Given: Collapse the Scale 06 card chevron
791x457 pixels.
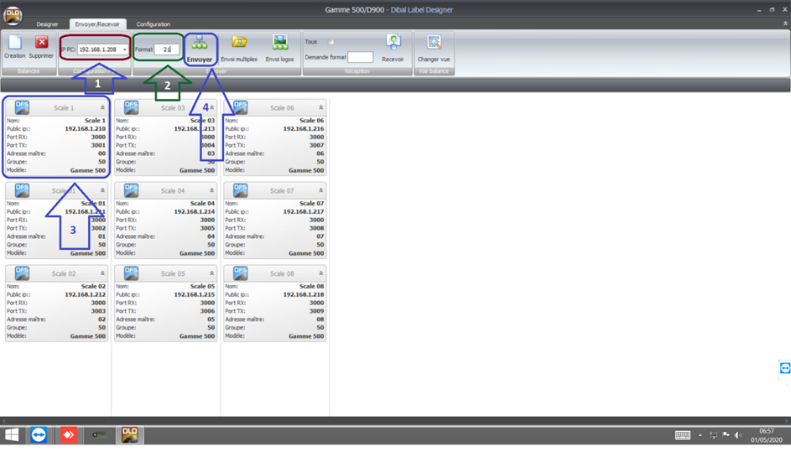Looking at the screenshot, I should (x=321, y=108).
